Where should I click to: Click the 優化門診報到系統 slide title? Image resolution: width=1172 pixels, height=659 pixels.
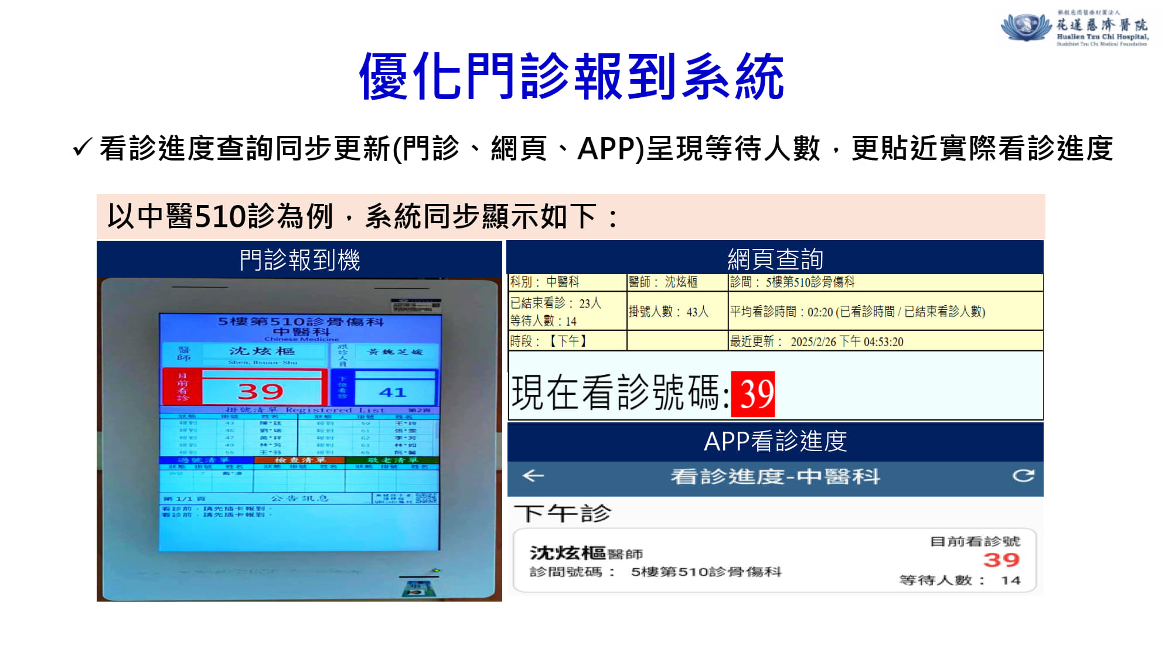(571, 77)
